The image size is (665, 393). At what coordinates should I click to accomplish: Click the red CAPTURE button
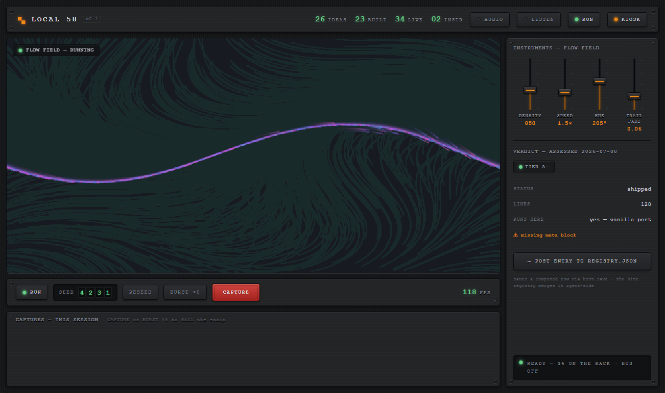(x=236, y=292)
